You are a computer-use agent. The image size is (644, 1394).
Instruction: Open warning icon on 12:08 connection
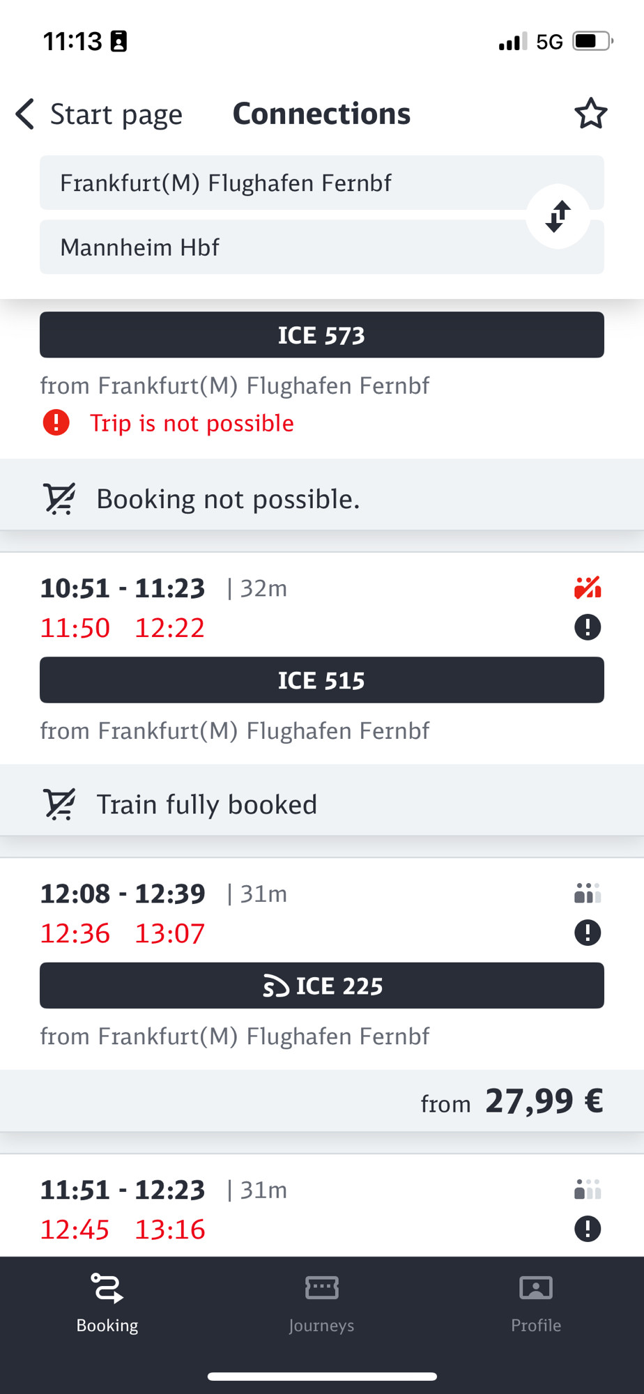coord(588,933)
